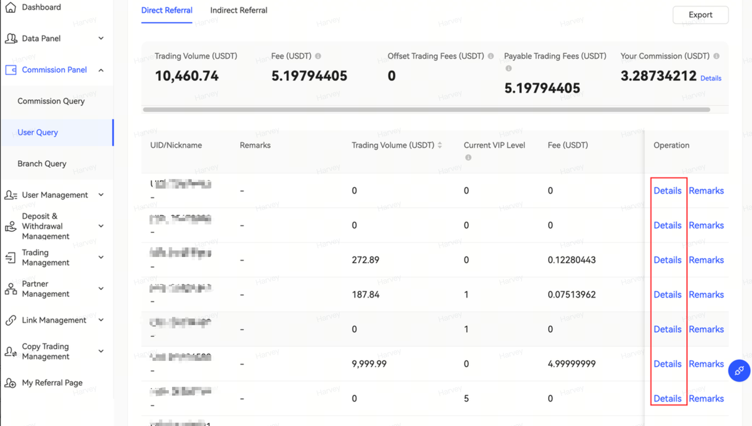
Task: Open Commission Query in sidebar
Action: click(51, 101)
